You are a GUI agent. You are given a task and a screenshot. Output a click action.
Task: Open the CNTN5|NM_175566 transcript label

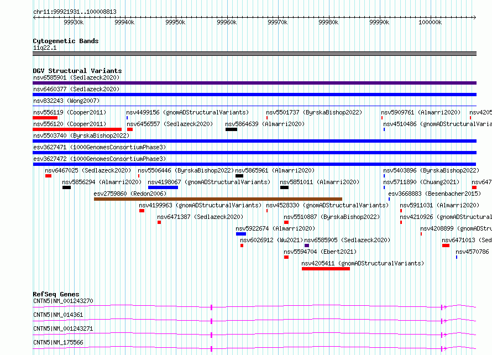(58, 342)
